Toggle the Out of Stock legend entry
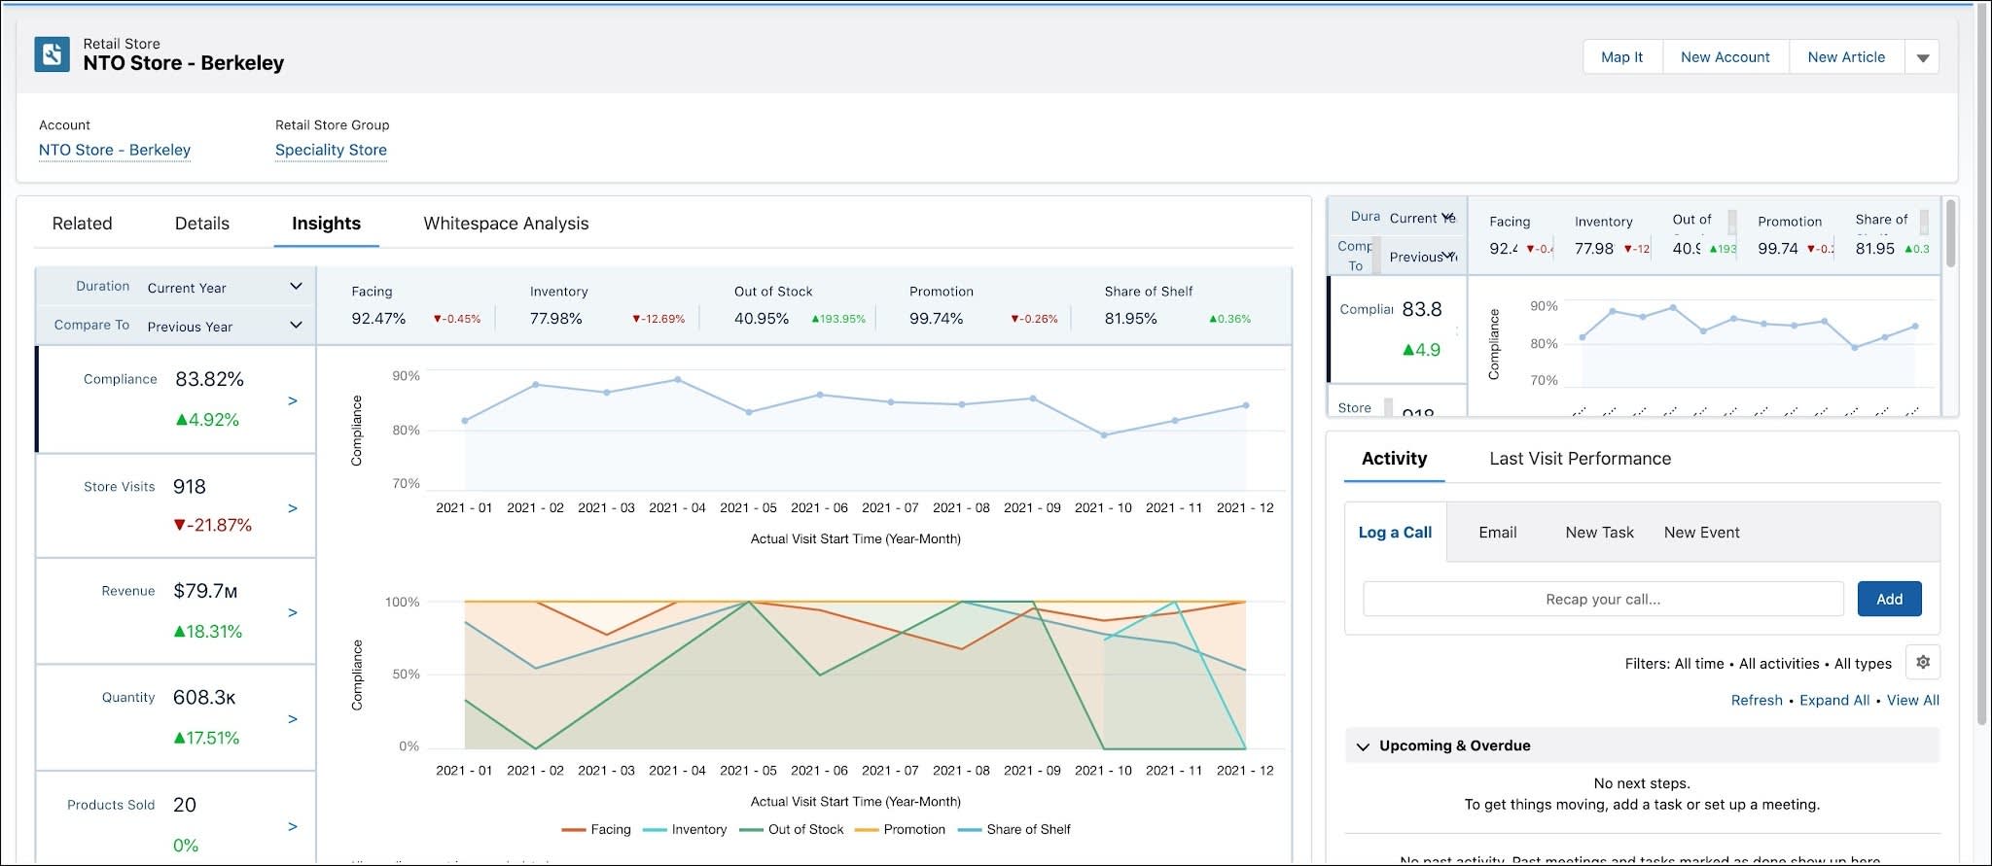1992x866 pixels. pyautogui.click(x=791, y=830)
